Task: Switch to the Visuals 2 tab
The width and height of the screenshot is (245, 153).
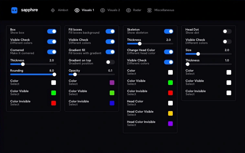Action: [110, 10]
